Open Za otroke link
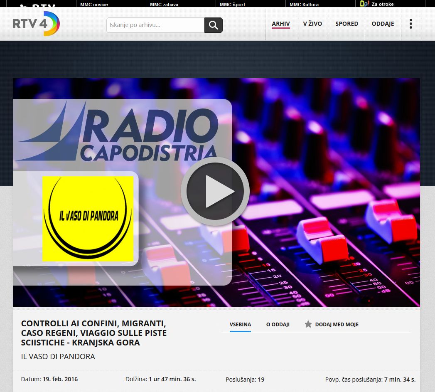 click(x=383, y=4)
